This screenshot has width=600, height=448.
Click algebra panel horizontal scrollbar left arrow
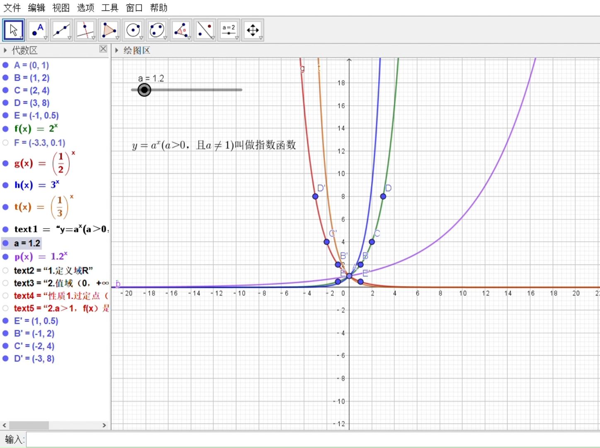(x=5, y=425)
